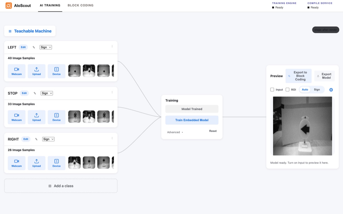Click the Add a class button
Viewport: 343px width, 214px height.
coord(61,186)
